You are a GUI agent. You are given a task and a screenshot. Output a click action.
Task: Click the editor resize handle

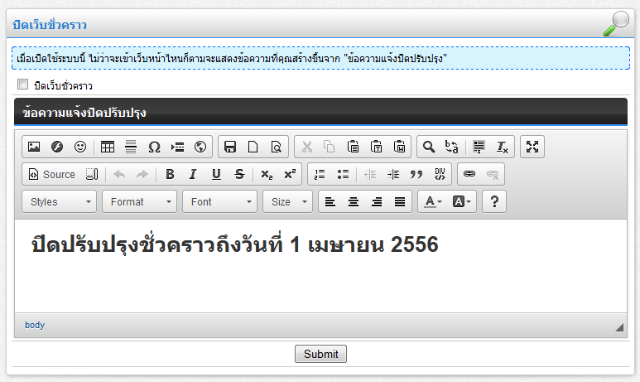coord(619,326)
